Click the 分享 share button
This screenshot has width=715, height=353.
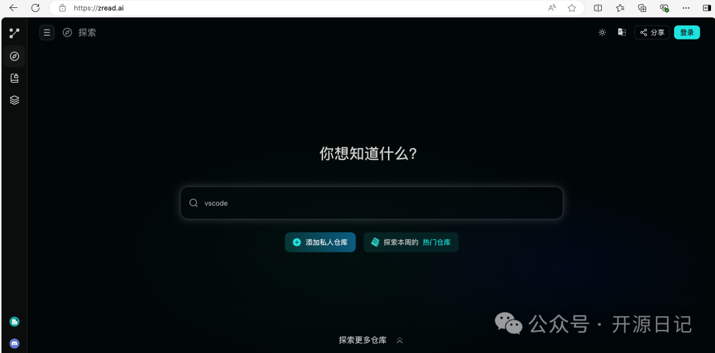652,32
